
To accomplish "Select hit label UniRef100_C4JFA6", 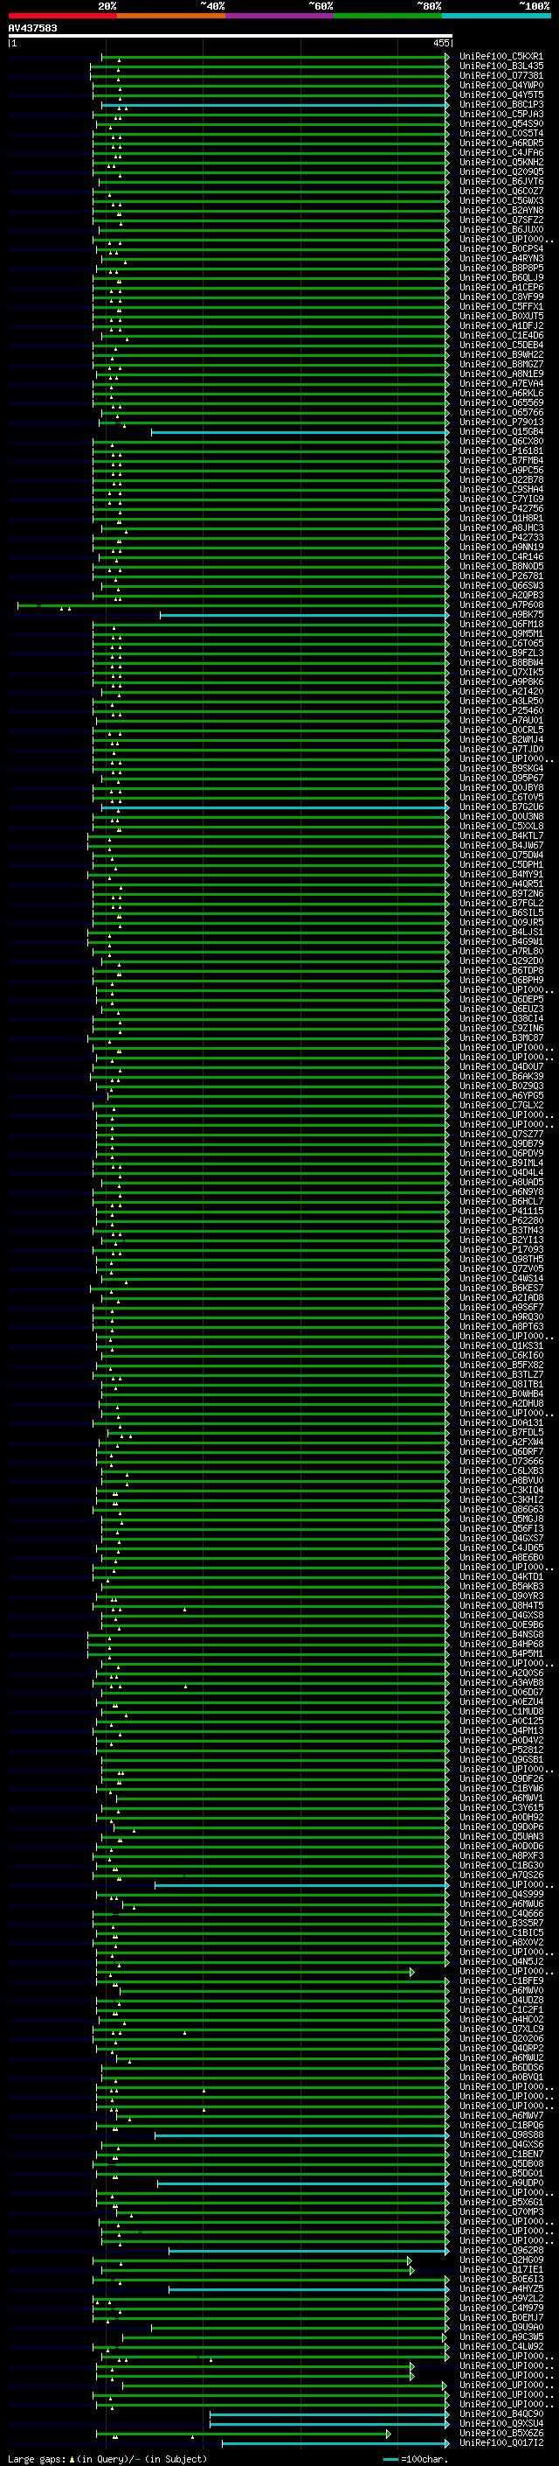I will (500, 152).
